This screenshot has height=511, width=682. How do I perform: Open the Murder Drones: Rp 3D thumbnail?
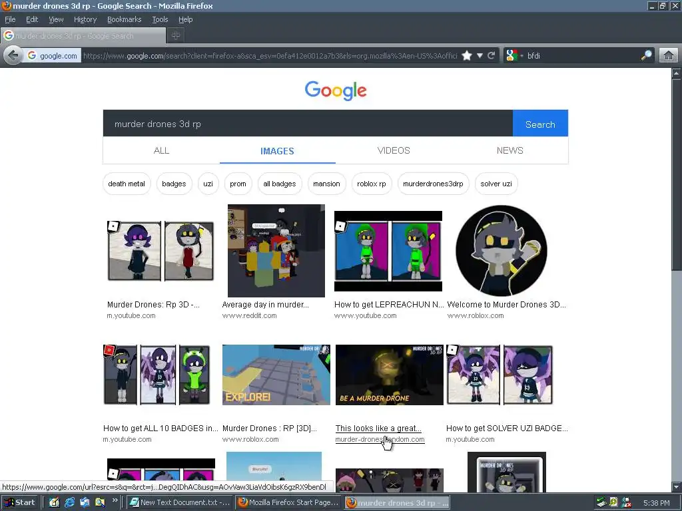pos(161,251)
